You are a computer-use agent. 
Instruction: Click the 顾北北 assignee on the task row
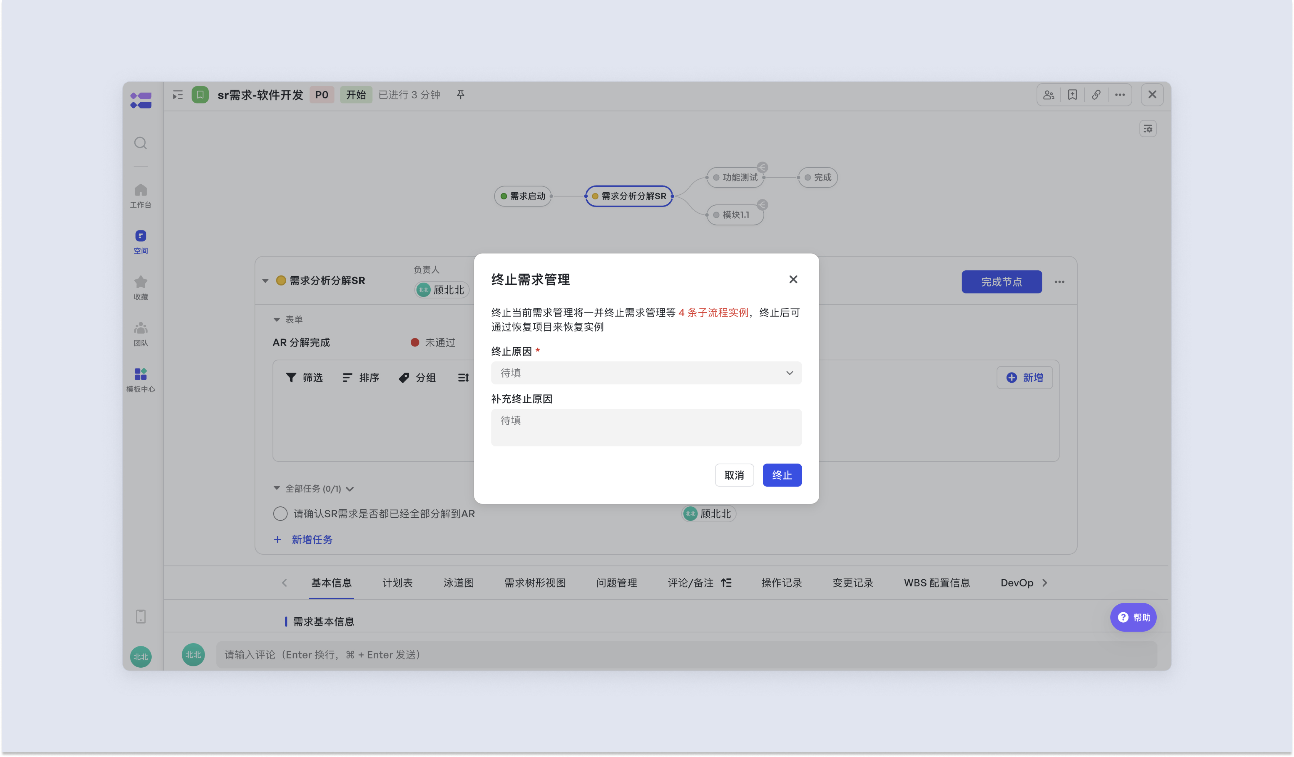click(709, 513)
